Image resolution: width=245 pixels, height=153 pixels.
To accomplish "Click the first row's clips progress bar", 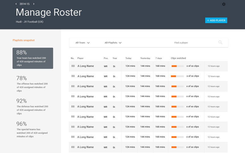I will tap(177, 66).
